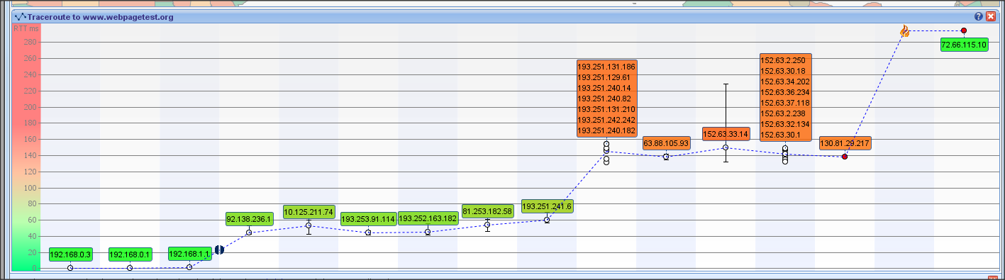
Task: Select hop label 81.253.182.58
Action: pos(487,212)
